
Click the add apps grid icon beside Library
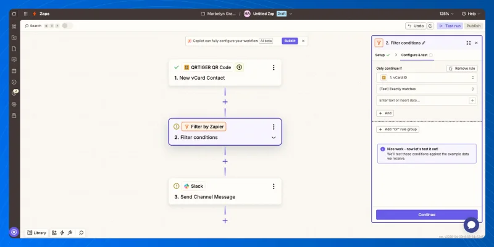point(54,233)
